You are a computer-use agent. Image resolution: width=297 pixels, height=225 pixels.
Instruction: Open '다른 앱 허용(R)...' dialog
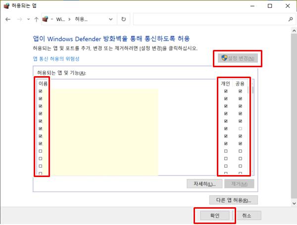(234, 200)
